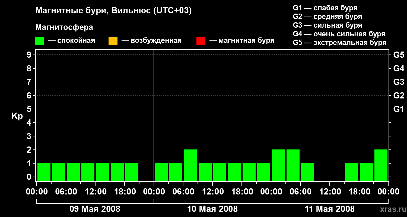Click the '— возбужденная' legend label

(151, 41)
